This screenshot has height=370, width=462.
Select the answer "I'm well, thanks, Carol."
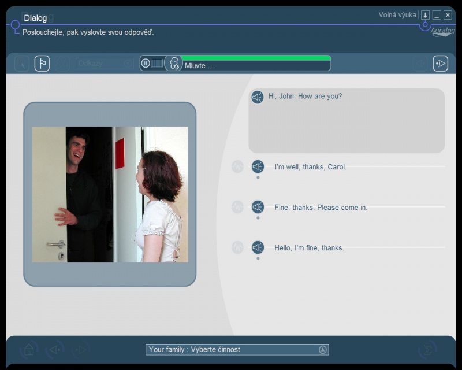click(311, 167)
